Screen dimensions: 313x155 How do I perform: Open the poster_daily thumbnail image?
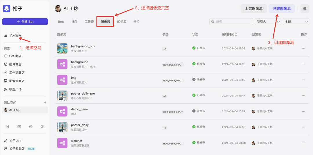click(62, 127)
